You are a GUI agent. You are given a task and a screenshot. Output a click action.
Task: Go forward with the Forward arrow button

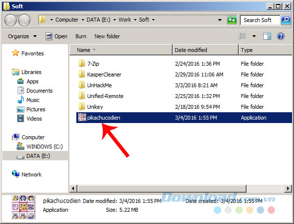pos(24,20)
